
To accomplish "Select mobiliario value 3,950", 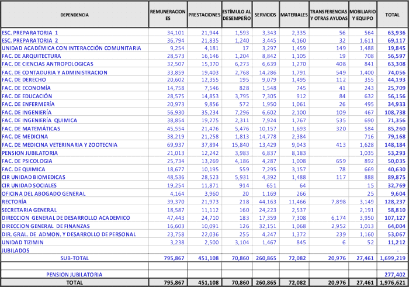I will [x=367, y=218].
